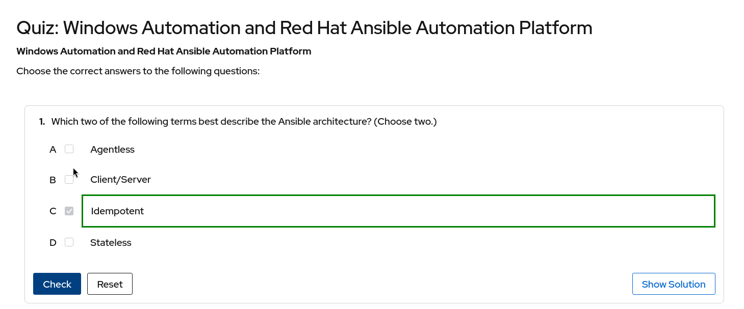Click the green-outlined Idempotent answer text
Screen dimensions: 744x309
coord(117,211)
